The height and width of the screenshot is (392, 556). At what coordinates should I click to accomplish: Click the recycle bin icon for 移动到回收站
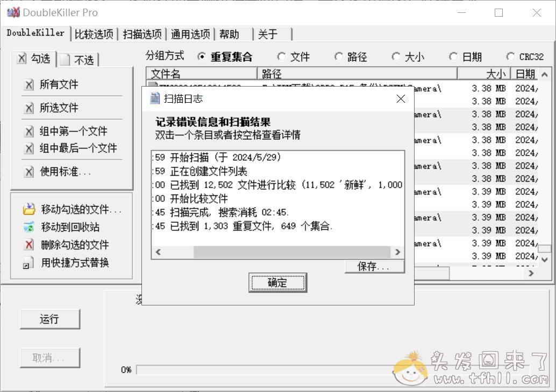coord(29,227)
